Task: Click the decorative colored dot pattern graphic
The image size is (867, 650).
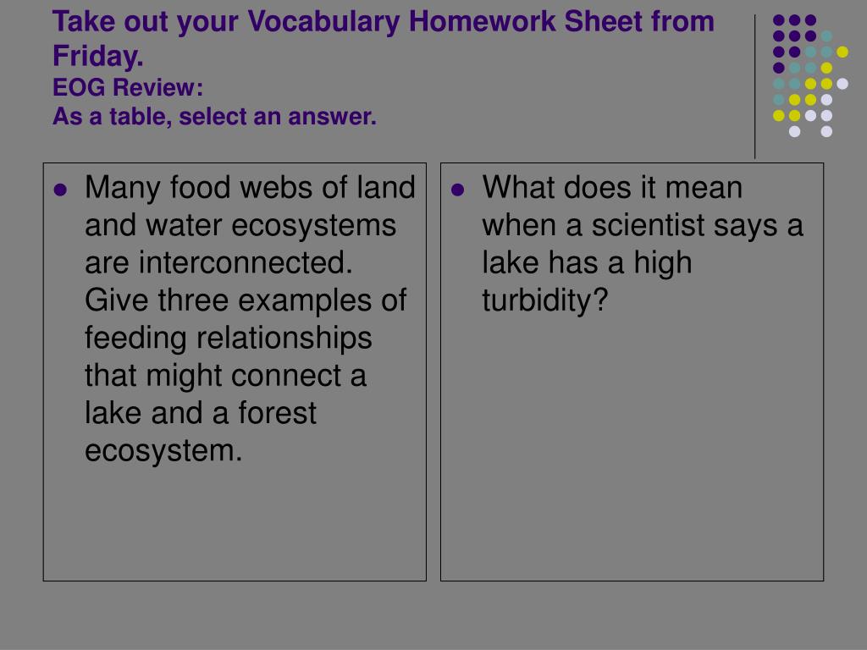Action: 810,75
